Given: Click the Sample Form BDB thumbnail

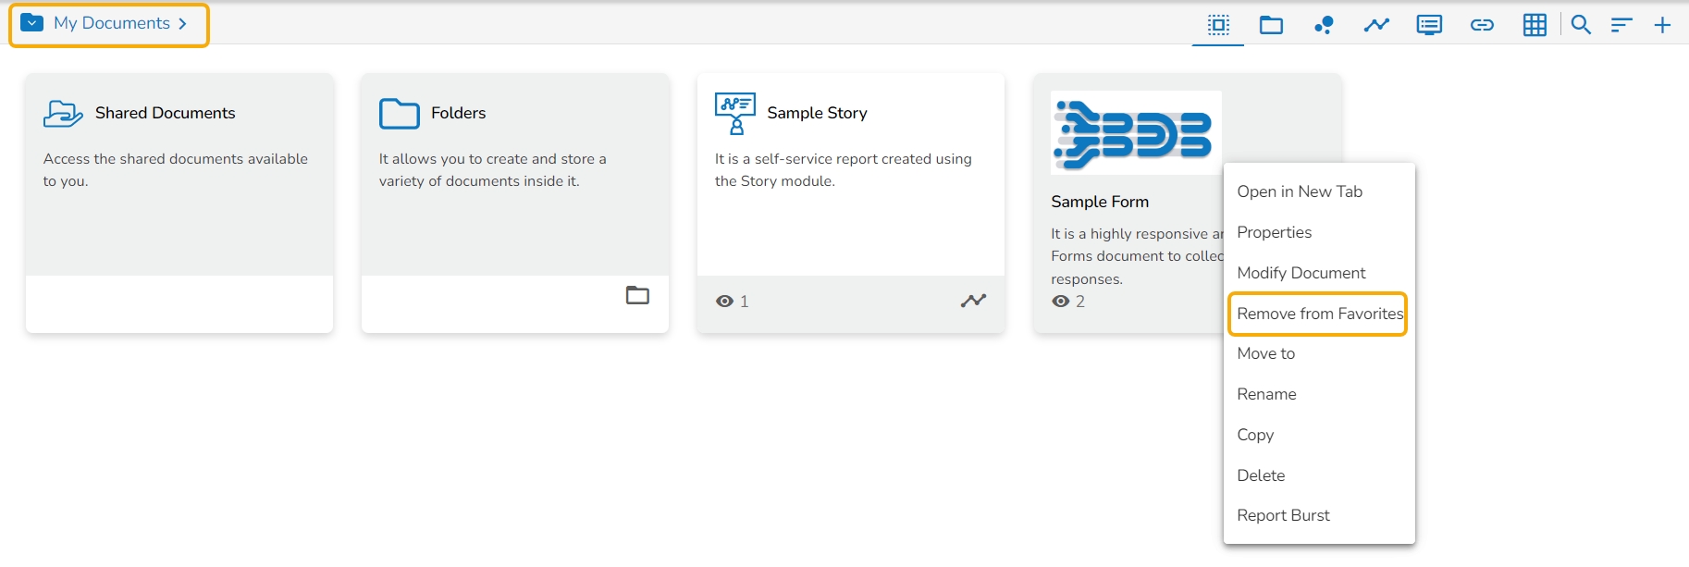Looking at the screenshot, I should click(1135, 133).
